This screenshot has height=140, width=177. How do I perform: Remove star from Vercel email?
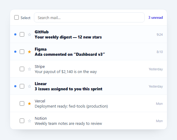(29, 104)
